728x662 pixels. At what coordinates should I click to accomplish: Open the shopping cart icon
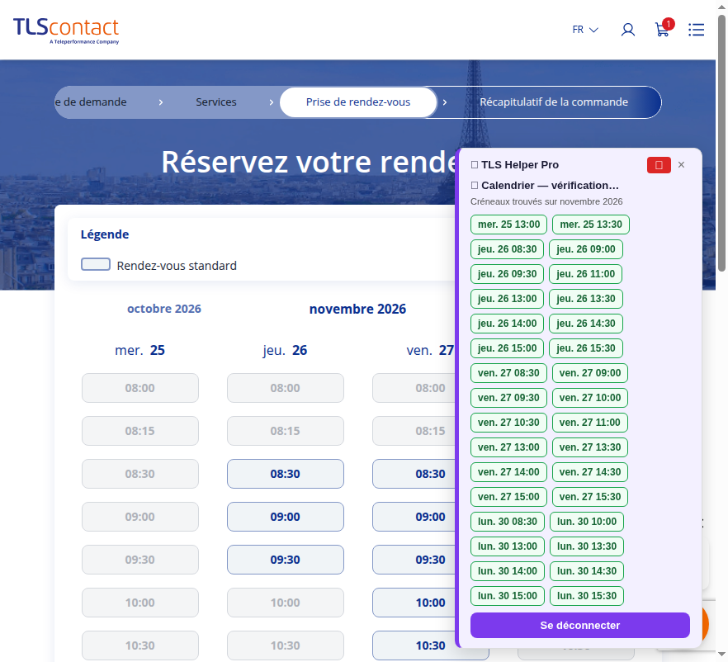pos(662,30)
